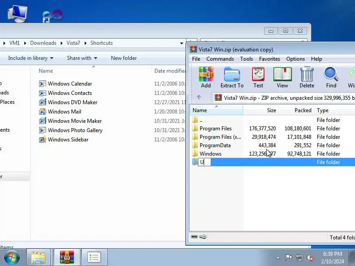This screenshot has height=266, width=355.
Task: Sort archive by Name column header
Action: [x=217, y=110]
